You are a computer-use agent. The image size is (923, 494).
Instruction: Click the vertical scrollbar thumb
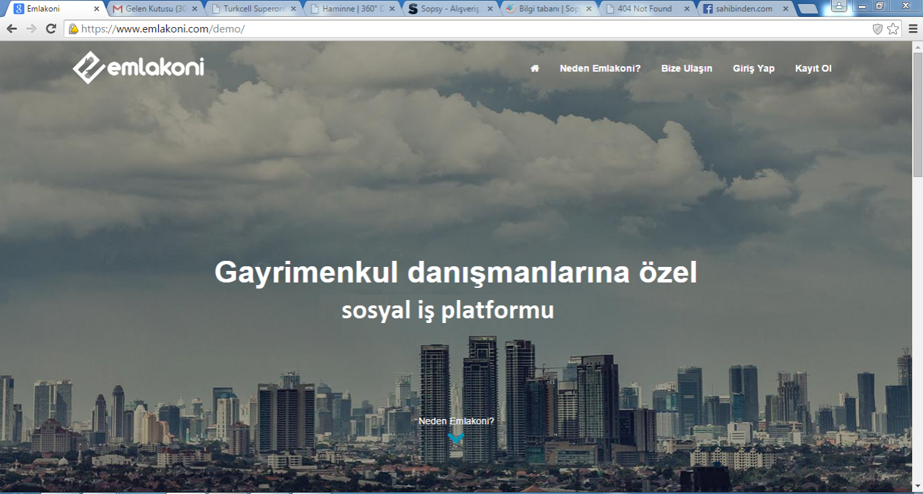point(918,115)
